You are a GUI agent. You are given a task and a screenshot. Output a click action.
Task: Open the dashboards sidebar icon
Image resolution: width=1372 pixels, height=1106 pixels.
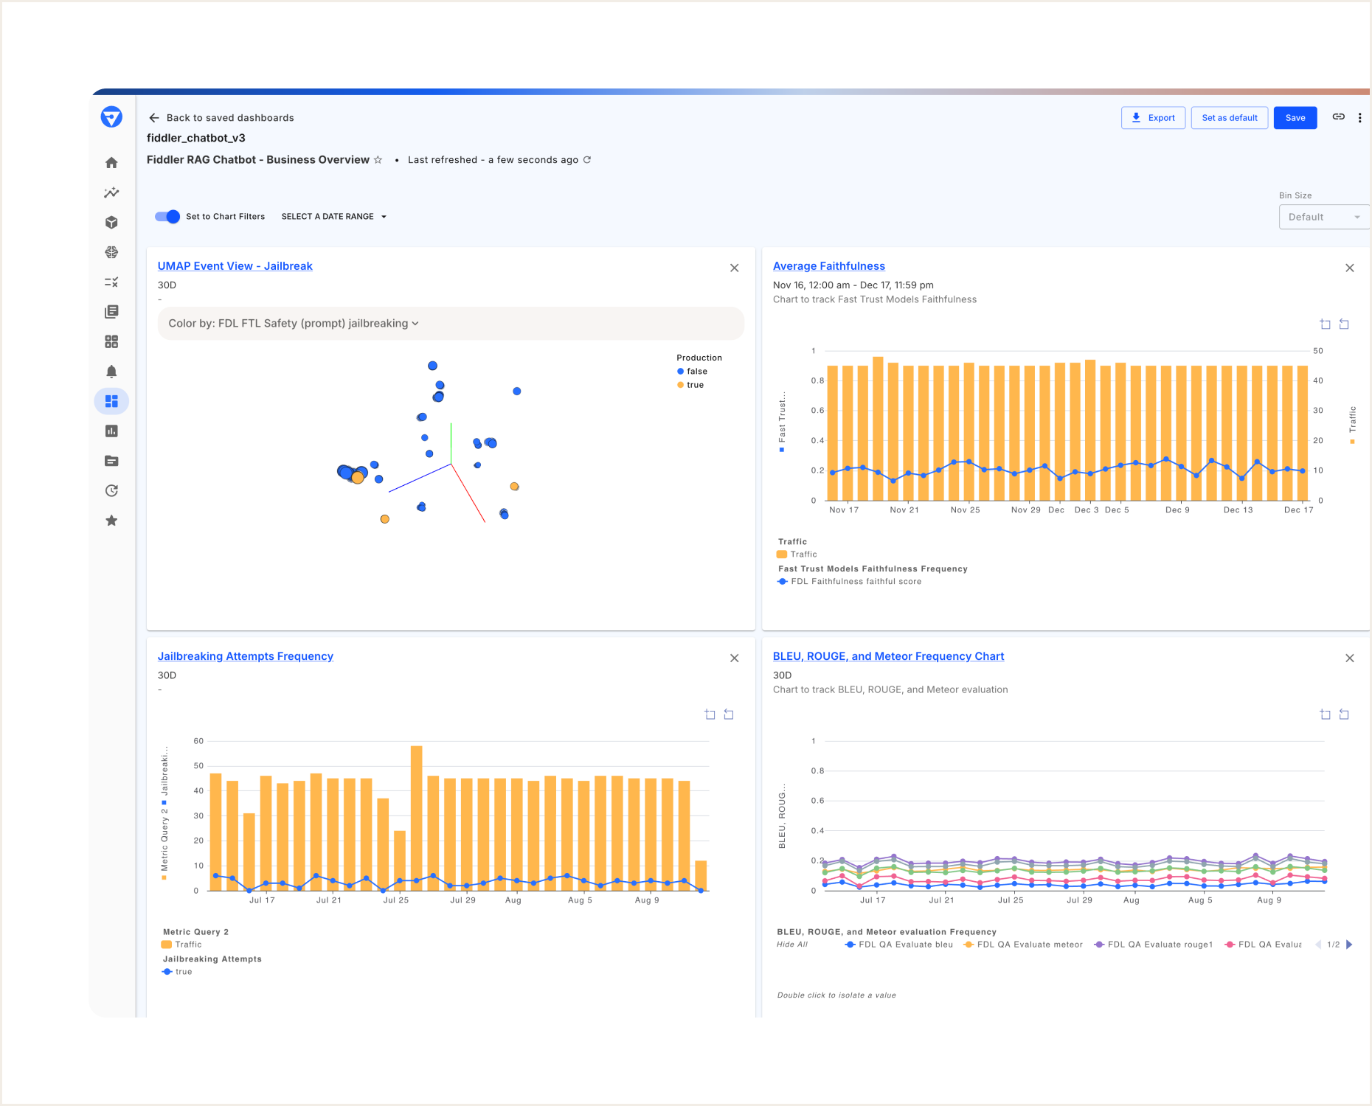coord(111,401)
